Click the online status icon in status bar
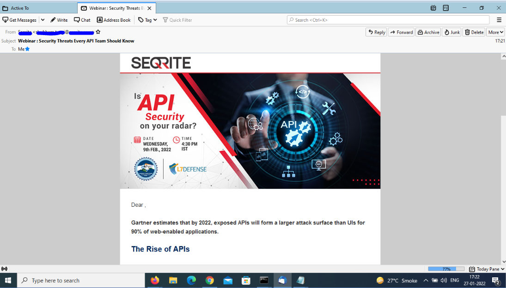 click(x=4, y=269)
